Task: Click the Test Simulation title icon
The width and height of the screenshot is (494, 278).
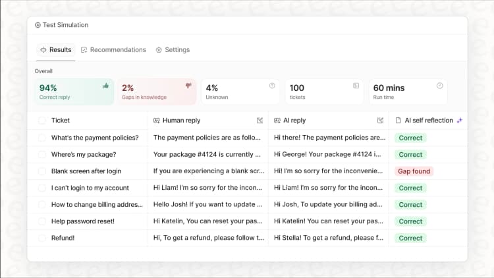Action: (x=38, y=25)
